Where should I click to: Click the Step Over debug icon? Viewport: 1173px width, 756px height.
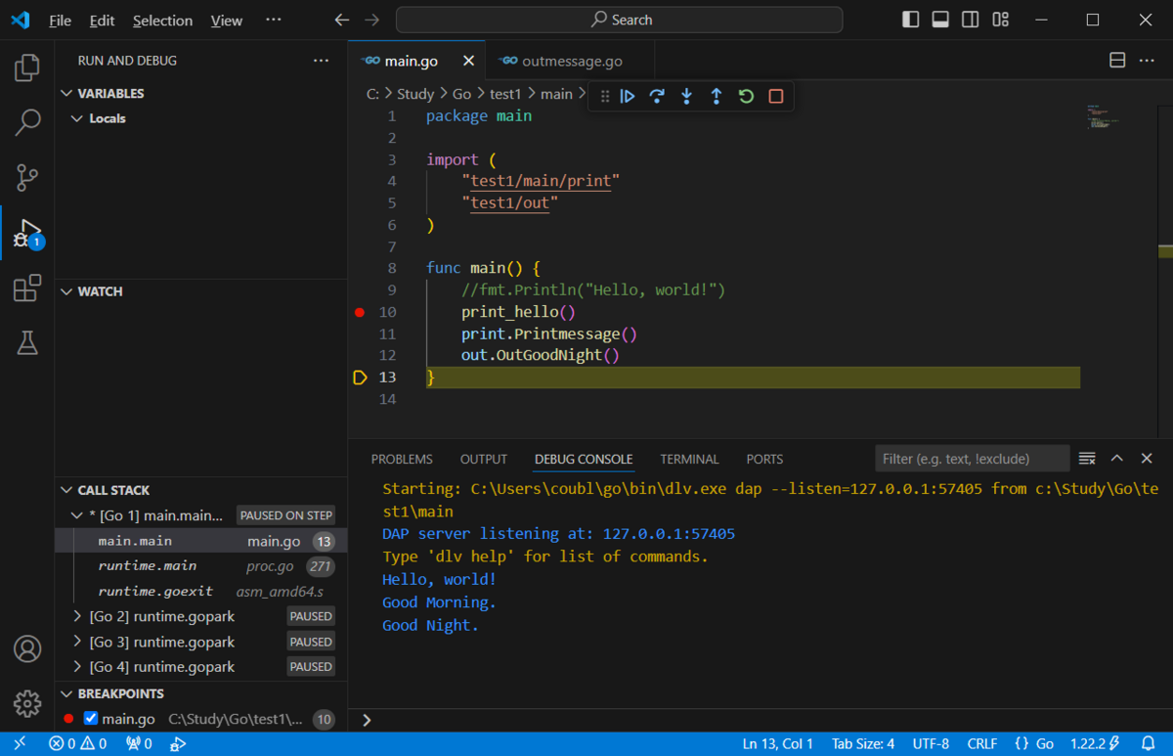pyautogui.click(x=657, y=96)
